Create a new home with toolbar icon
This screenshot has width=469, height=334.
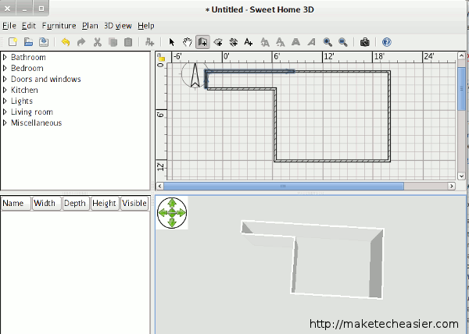coord(13,42)
